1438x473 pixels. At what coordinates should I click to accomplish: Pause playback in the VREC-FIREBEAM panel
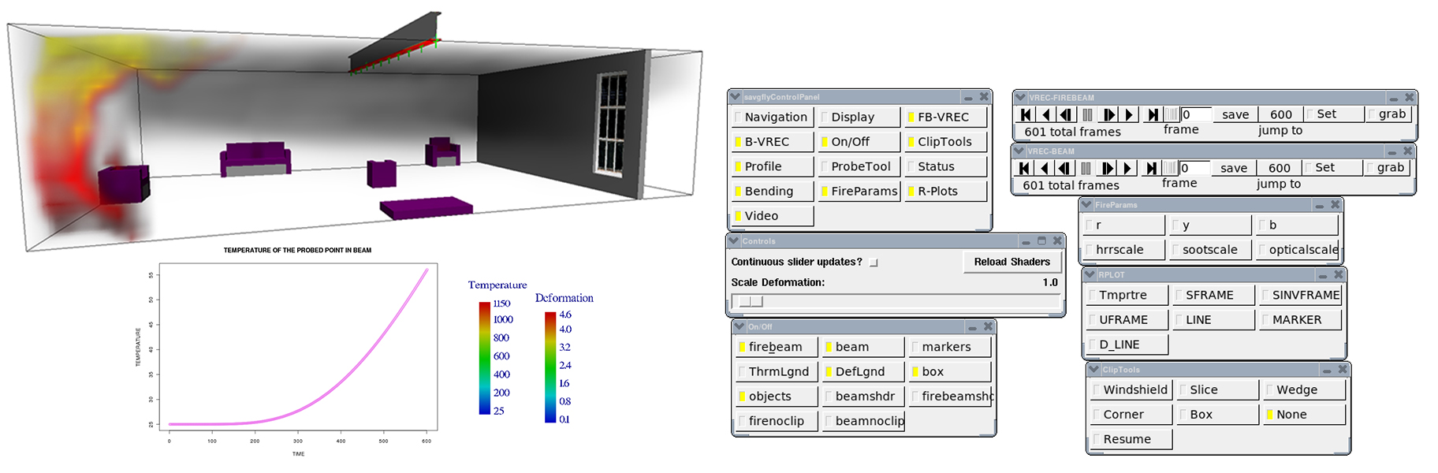click(x=1087, y=115)
